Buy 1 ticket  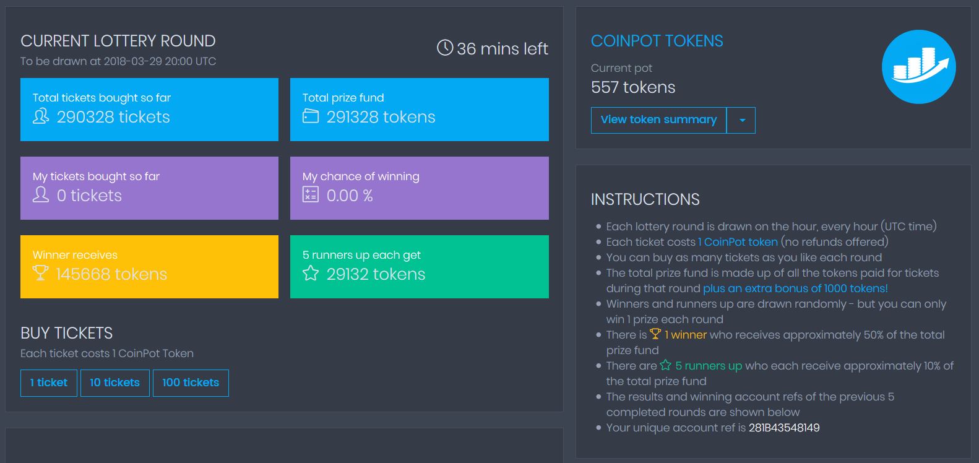[x=49, y=383]
